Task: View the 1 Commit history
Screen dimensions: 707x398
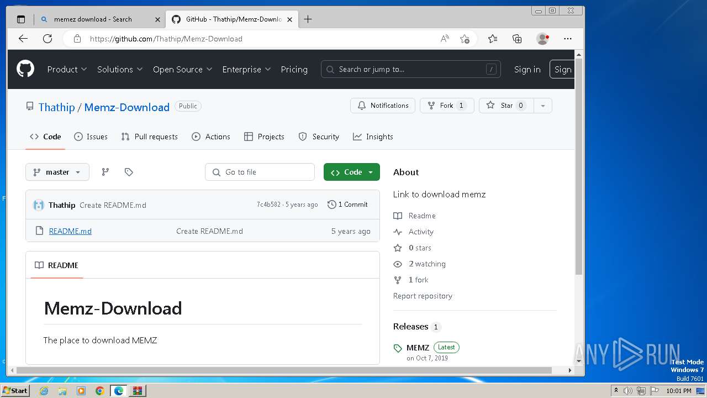Action: [x=347, y=205]
